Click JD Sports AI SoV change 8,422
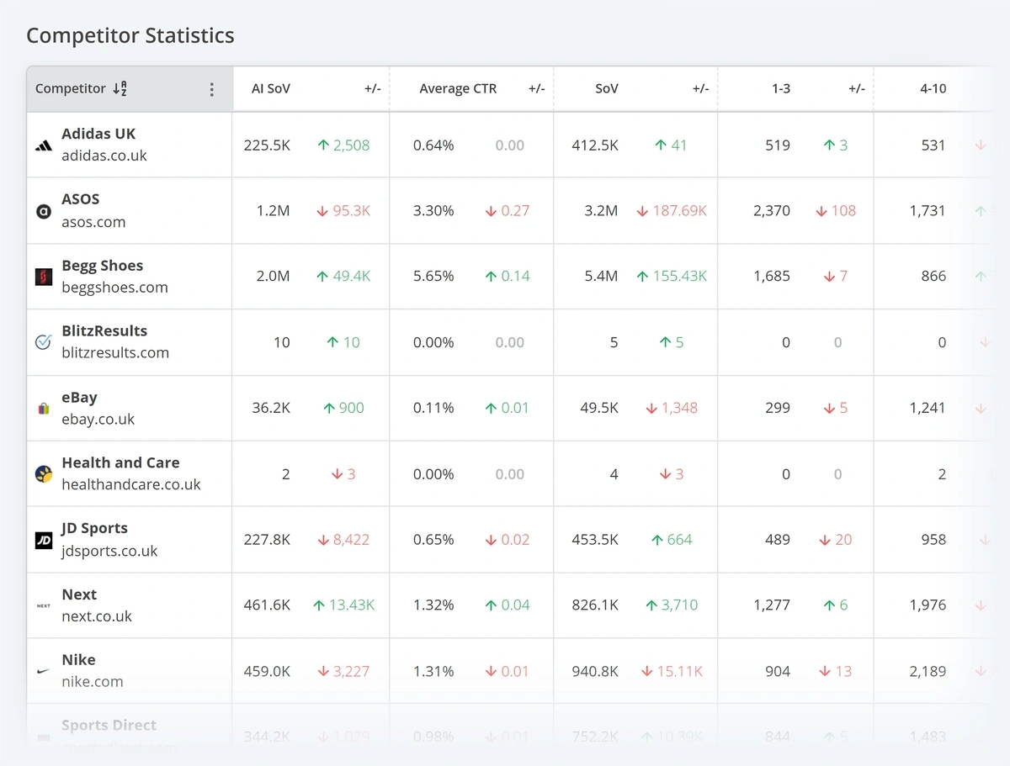 coord(343,540)
